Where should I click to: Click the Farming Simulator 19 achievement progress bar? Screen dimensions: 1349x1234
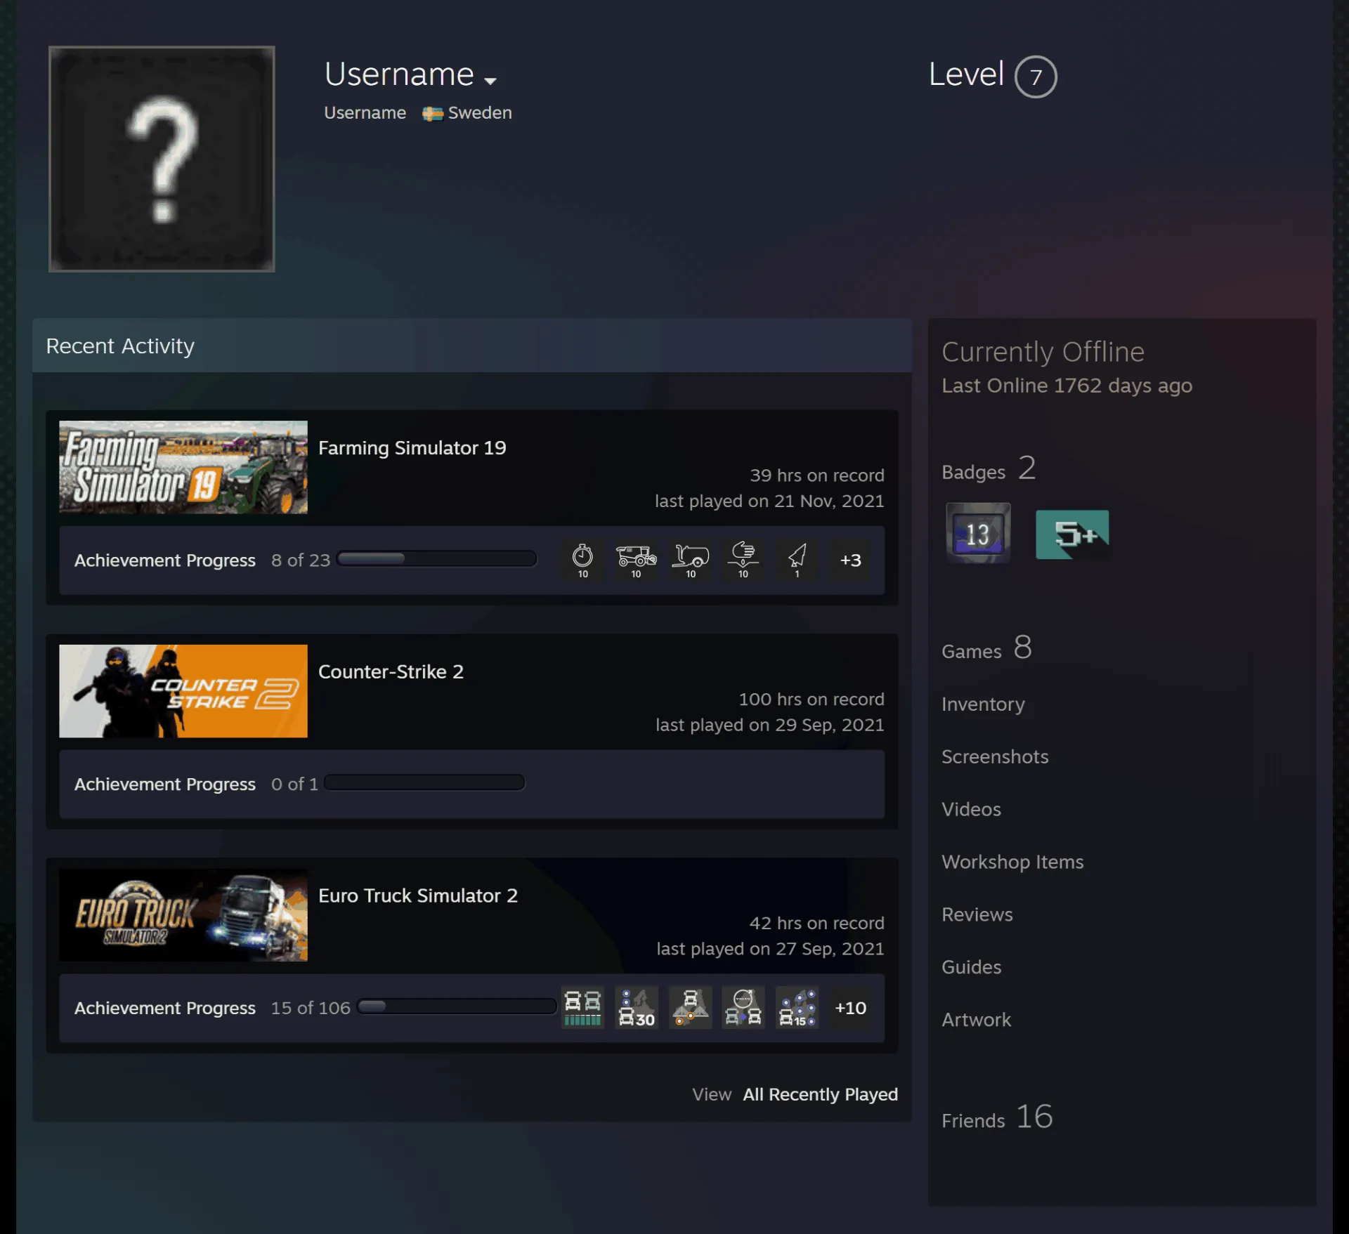click(x=436, y=558)
